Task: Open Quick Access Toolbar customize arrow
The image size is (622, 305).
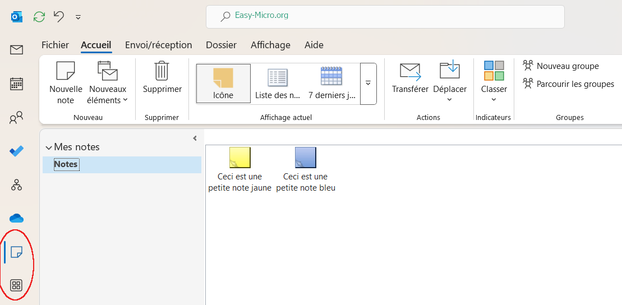Action: [x=78, y=17]
